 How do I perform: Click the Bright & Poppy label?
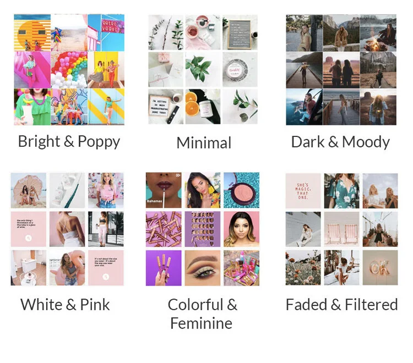(69, 142)
